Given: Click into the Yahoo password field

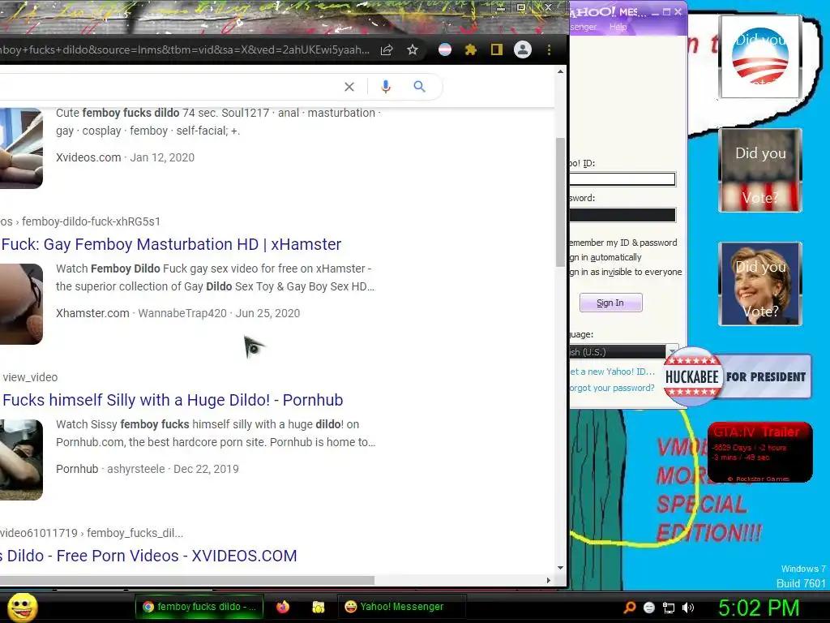Looking at the screenshot, I should pyautogui.click(x=622, y=214).
